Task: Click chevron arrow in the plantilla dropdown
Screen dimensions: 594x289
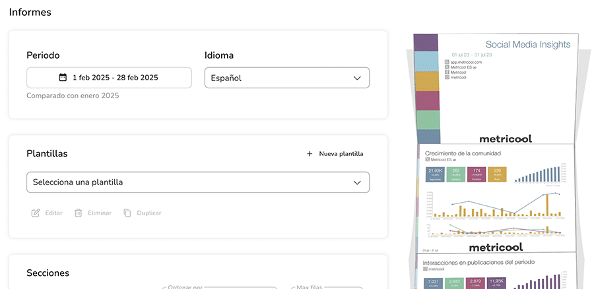Action: [357, 182]
